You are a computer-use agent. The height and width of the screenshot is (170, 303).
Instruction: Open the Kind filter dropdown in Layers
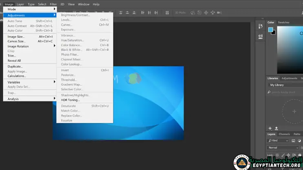pyautogui.click(x=278, y=141)
